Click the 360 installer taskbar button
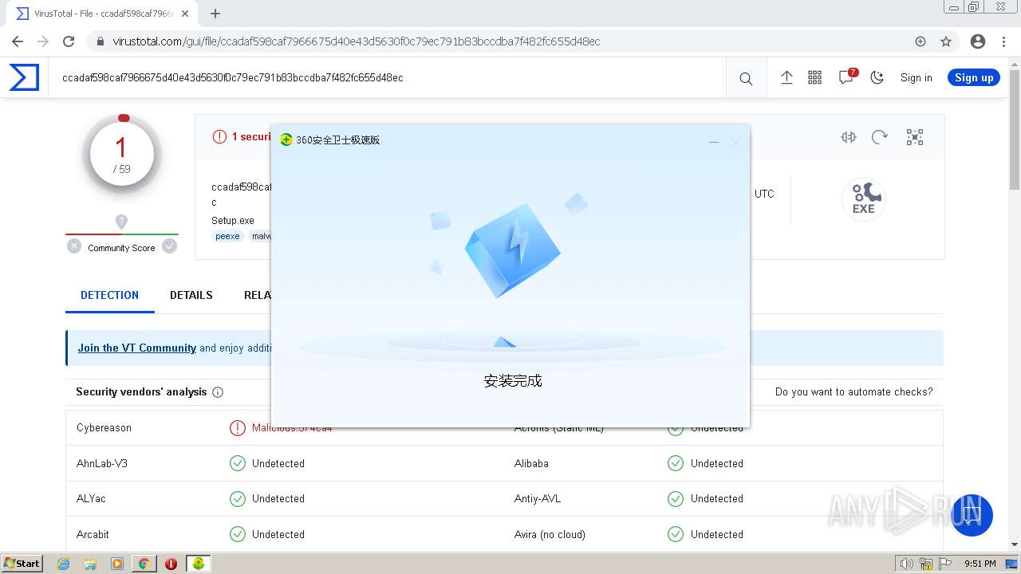This screenshot has height=574, width=1021. coord(198,563)
